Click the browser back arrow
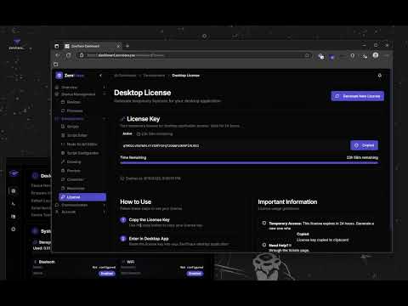The width and height of the screenshot is (408, 306). click(58, 55)
